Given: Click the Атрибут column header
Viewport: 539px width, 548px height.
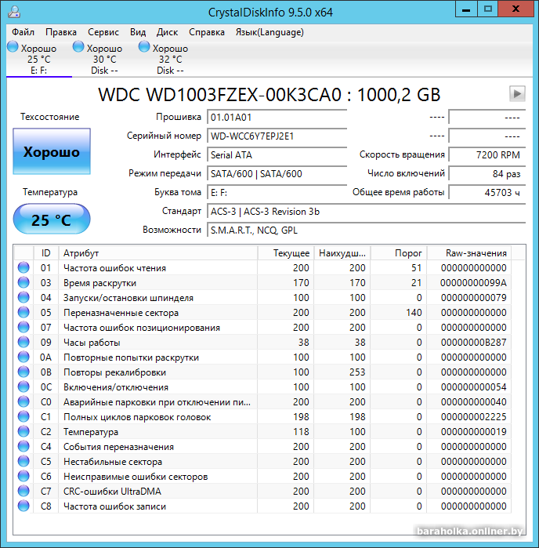Looking at the screenshot, I should [x=158, y=253].
